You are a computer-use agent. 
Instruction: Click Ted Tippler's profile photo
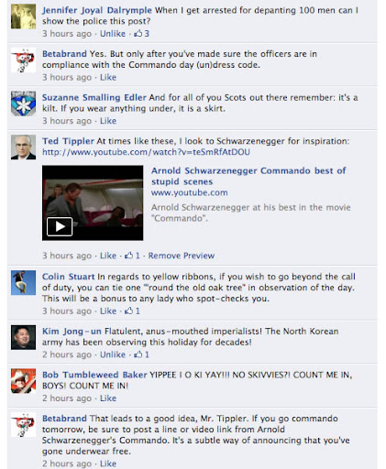23,147
